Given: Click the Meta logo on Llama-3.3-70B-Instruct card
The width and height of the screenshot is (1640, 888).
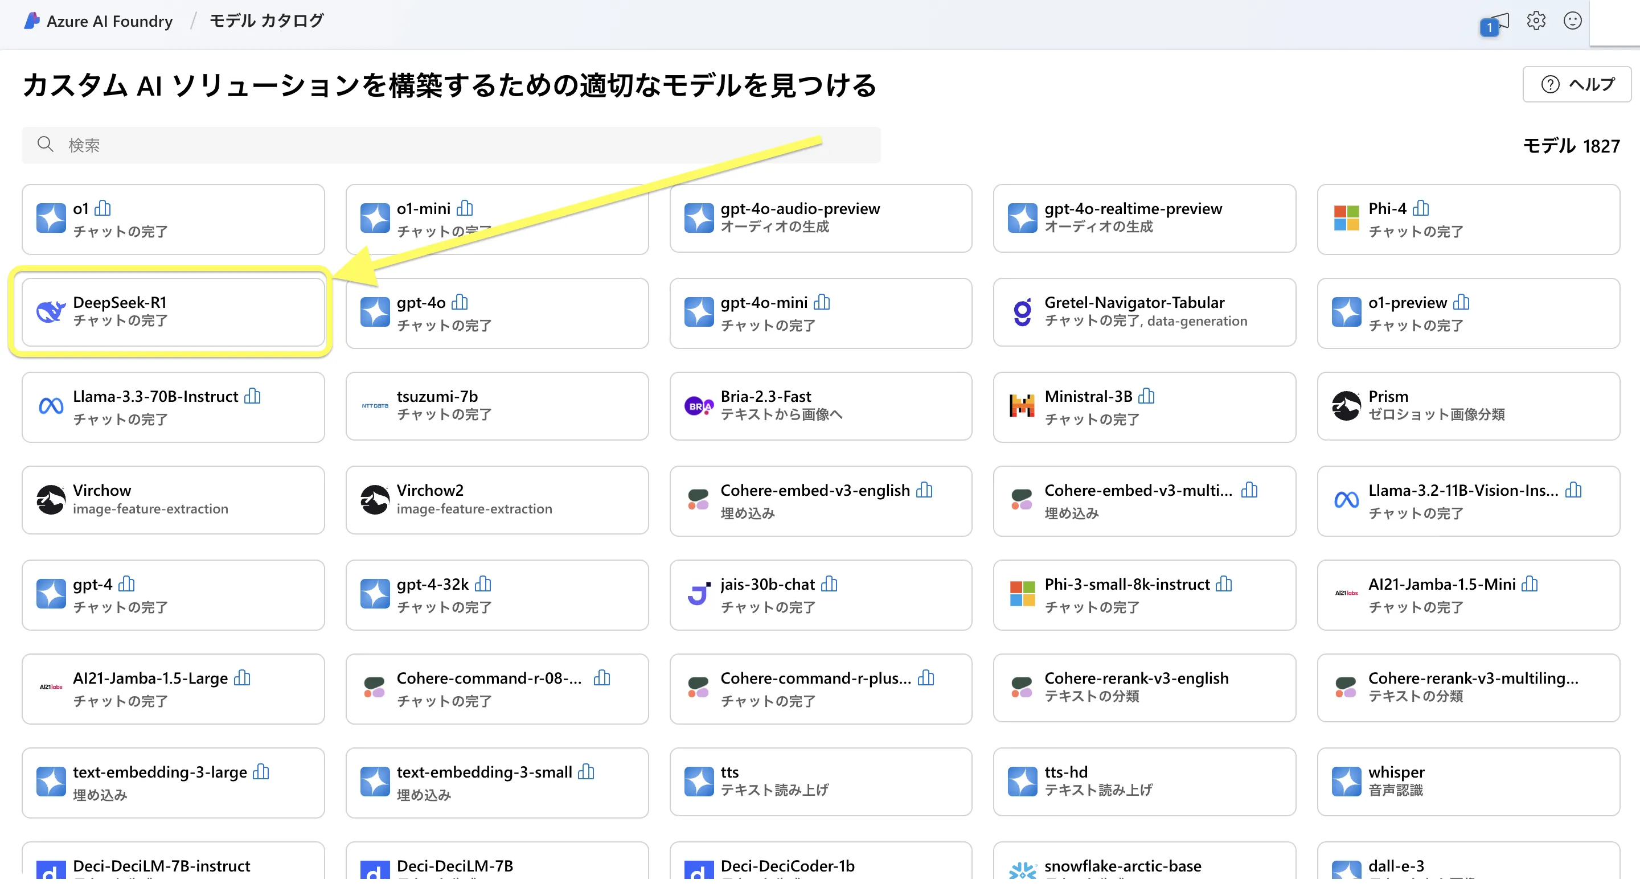Looking at the screenshot, I should click(51, 405).
